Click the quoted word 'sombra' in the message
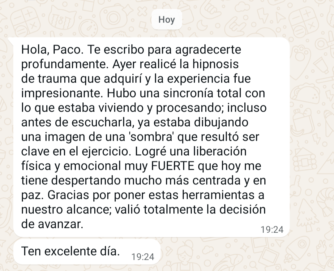This screenshot has width=334, height=271. click(152, 137)
